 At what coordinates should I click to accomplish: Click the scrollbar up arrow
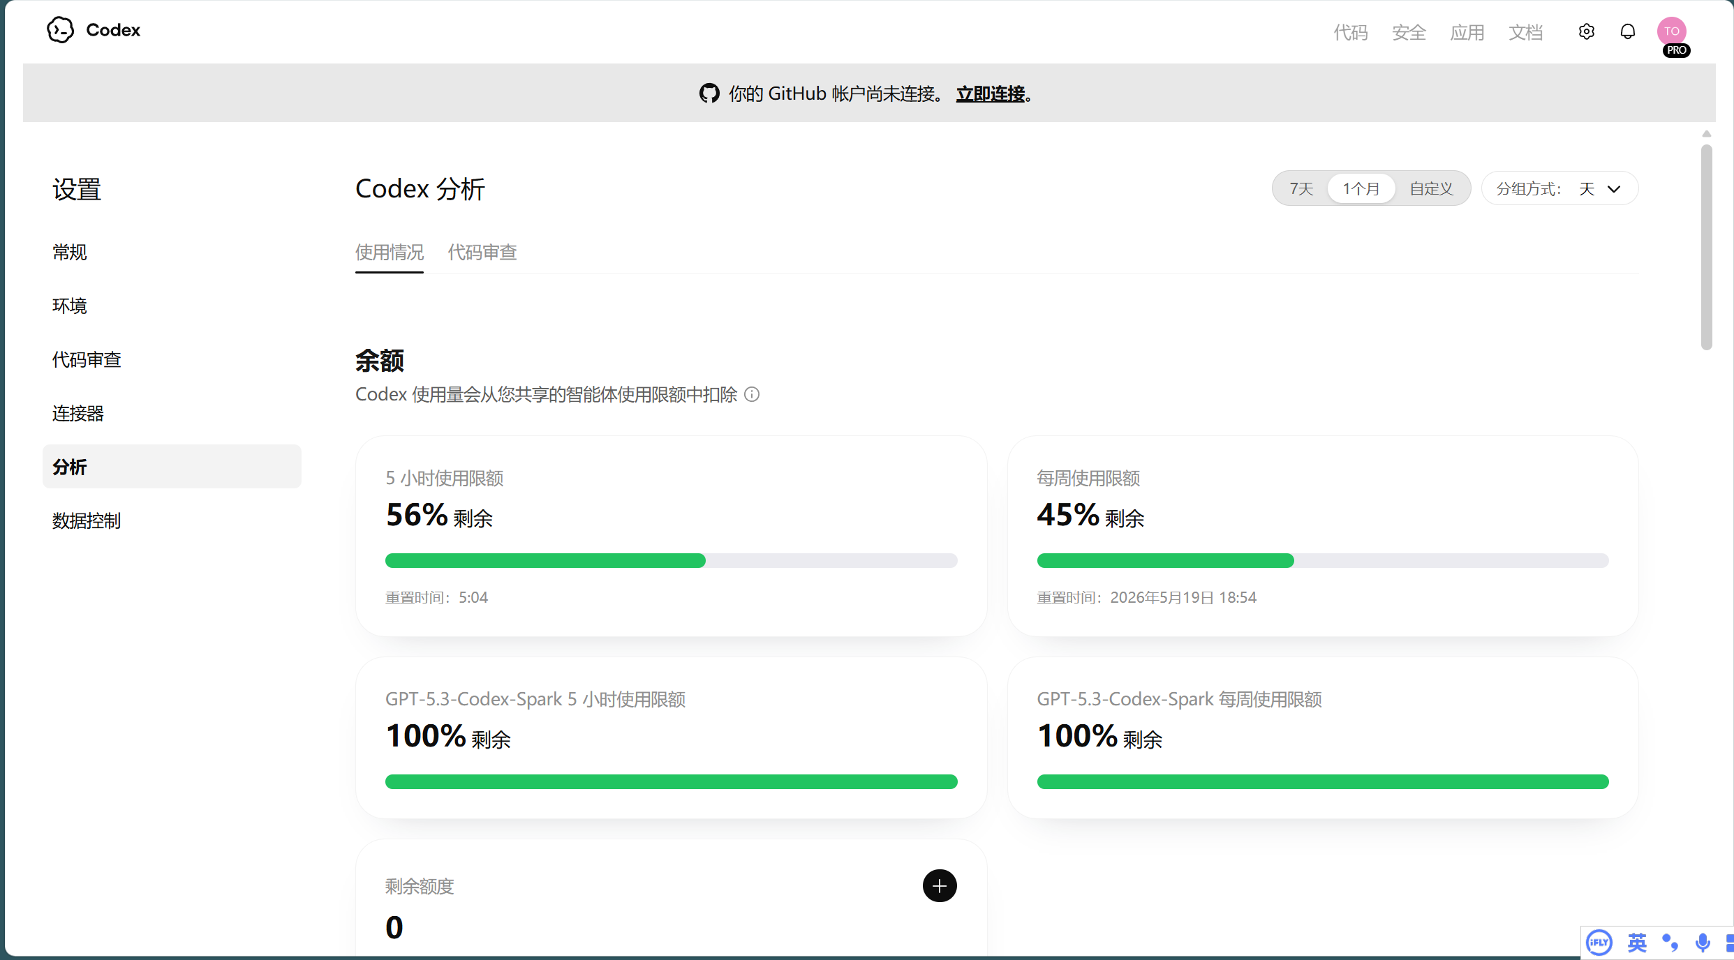point(1706,134)
